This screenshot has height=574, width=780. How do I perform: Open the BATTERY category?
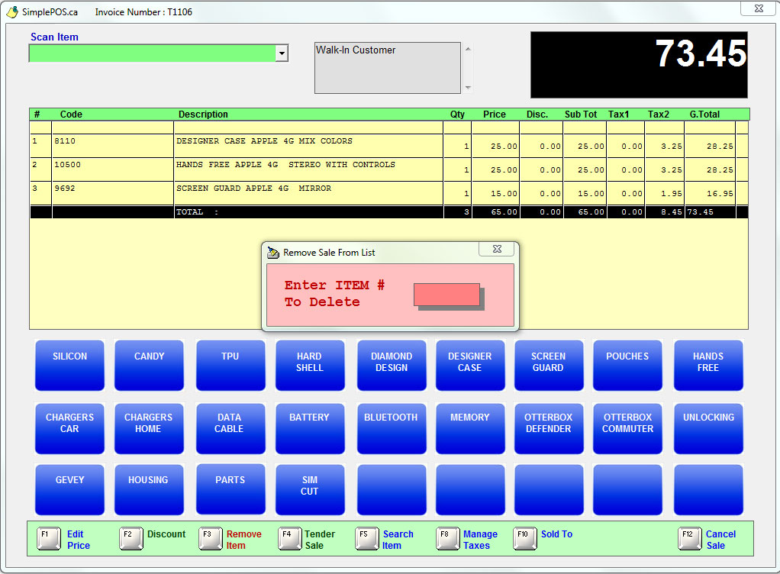pyautogui.click(x=310, y=428)
